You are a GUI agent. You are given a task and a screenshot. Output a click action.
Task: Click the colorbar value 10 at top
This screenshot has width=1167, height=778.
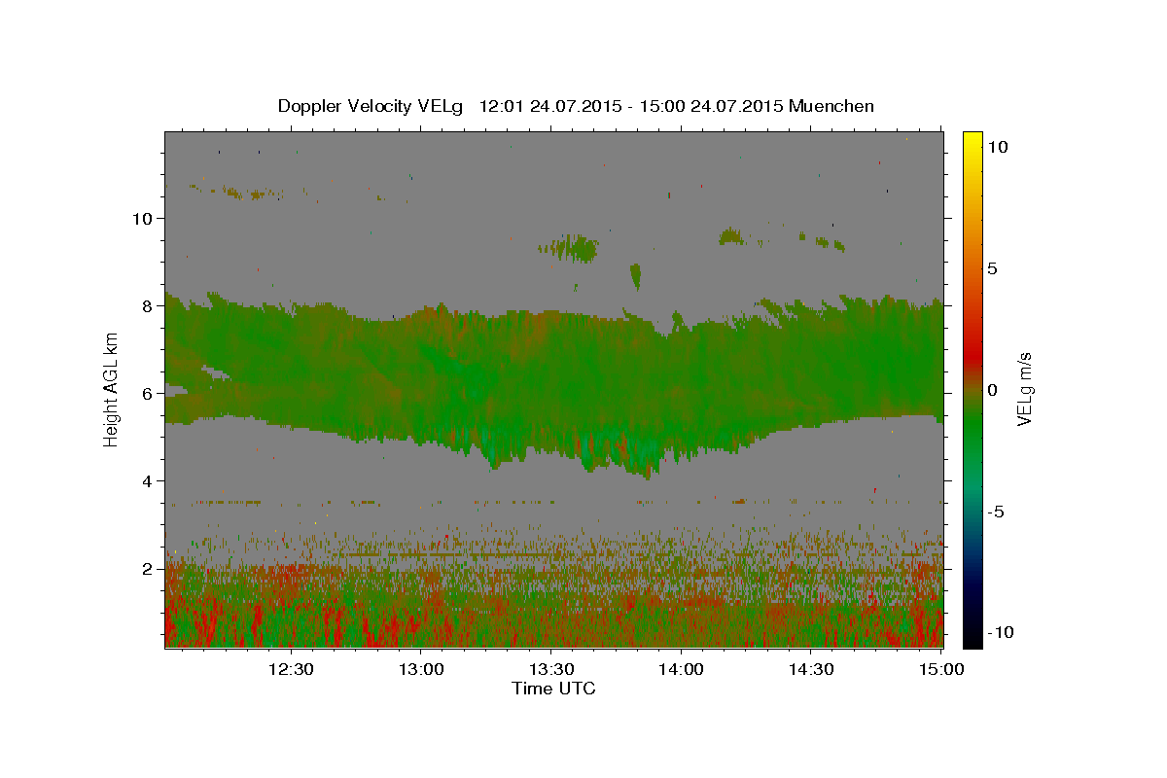click(998, 147)
